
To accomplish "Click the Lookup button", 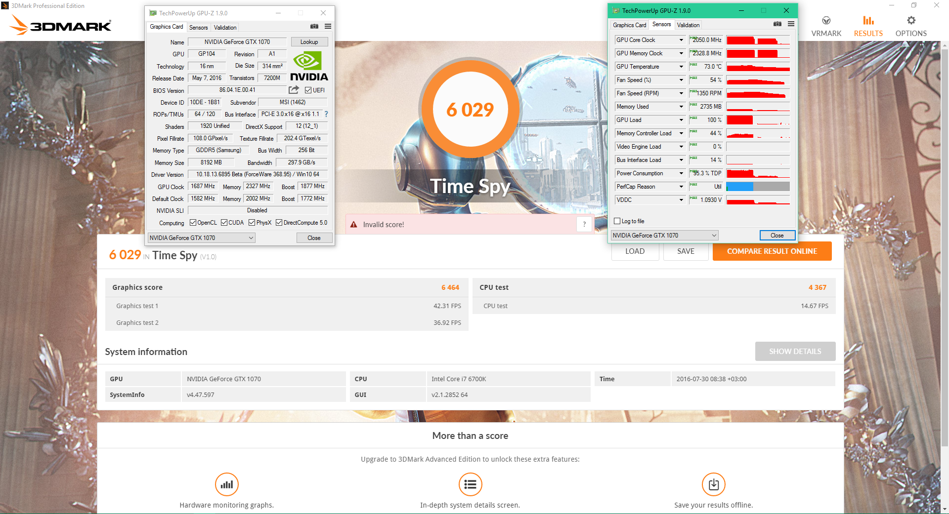I will tap(309, 42).
